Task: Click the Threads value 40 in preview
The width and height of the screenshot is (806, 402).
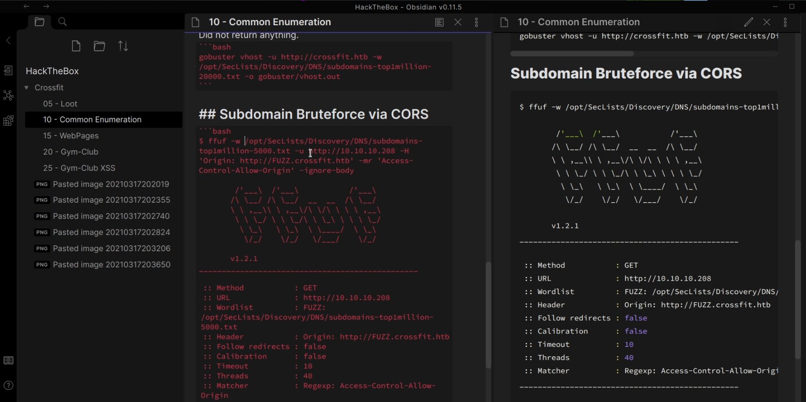Action: [629, 358]
